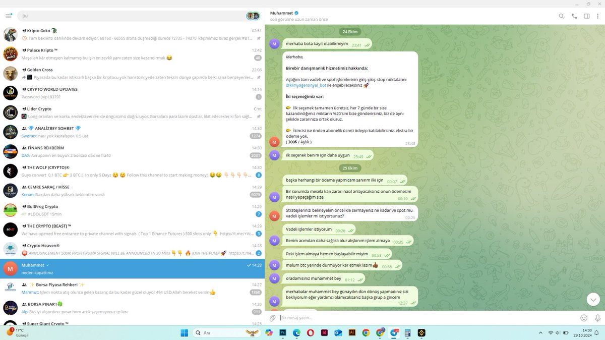The height and width of the screenshot is (340, 605).
Task: Click message 'ilk seçenek benim için daha uygun'
Action: coord(328,156)
